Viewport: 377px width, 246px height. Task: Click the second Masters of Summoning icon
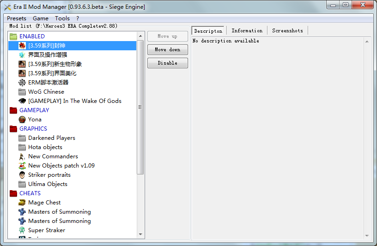pyautogui.click(x=22, y=221)
